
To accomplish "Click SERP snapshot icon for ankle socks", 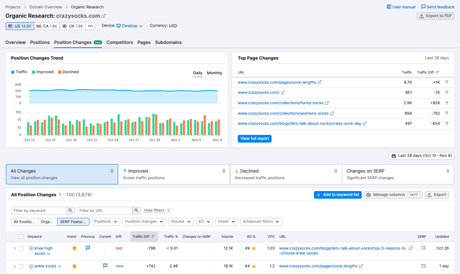I will pyautogui.click(x=424, y=266).
